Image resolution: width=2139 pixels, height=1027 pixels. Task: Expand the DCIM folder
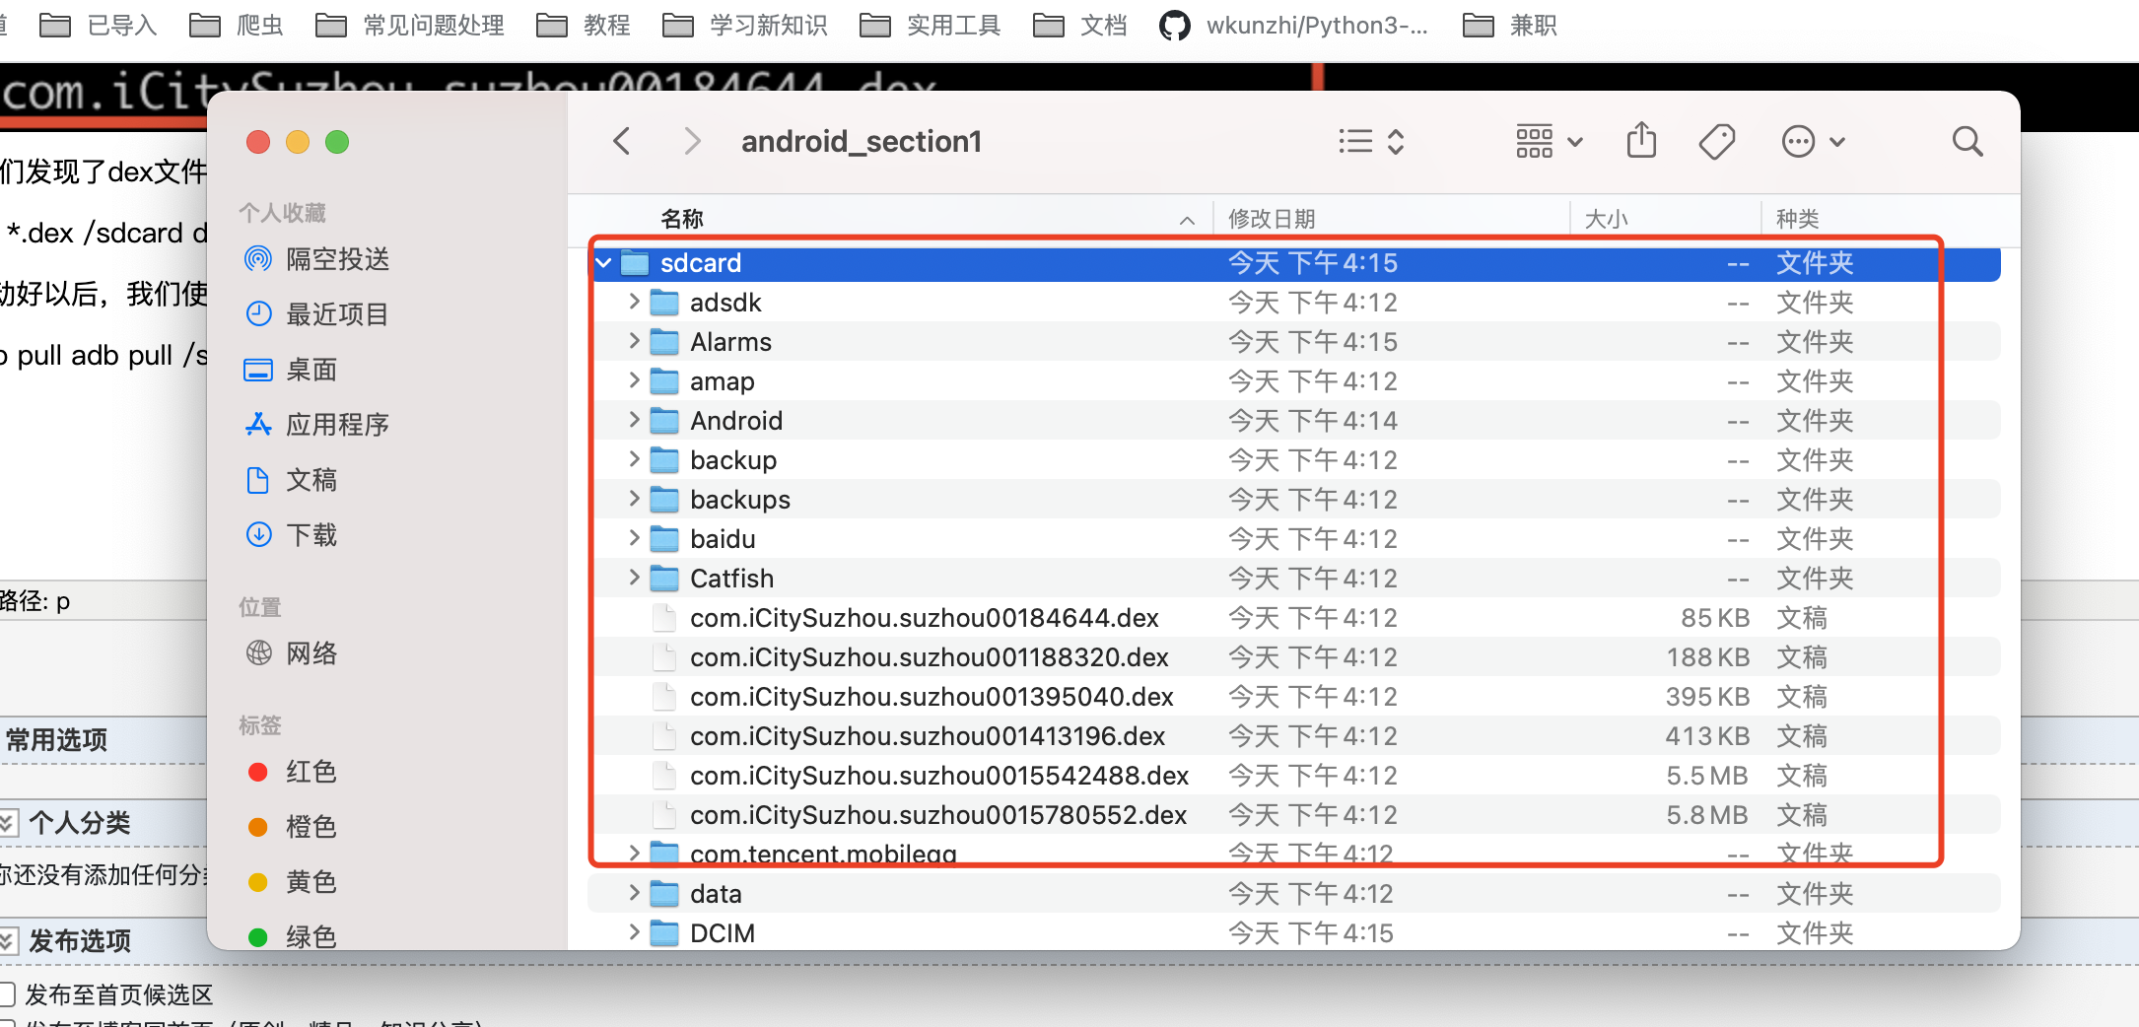634,932
